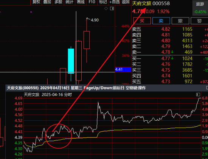
Task: Select the 44% percentage axis label
Action: coord(126,26)
